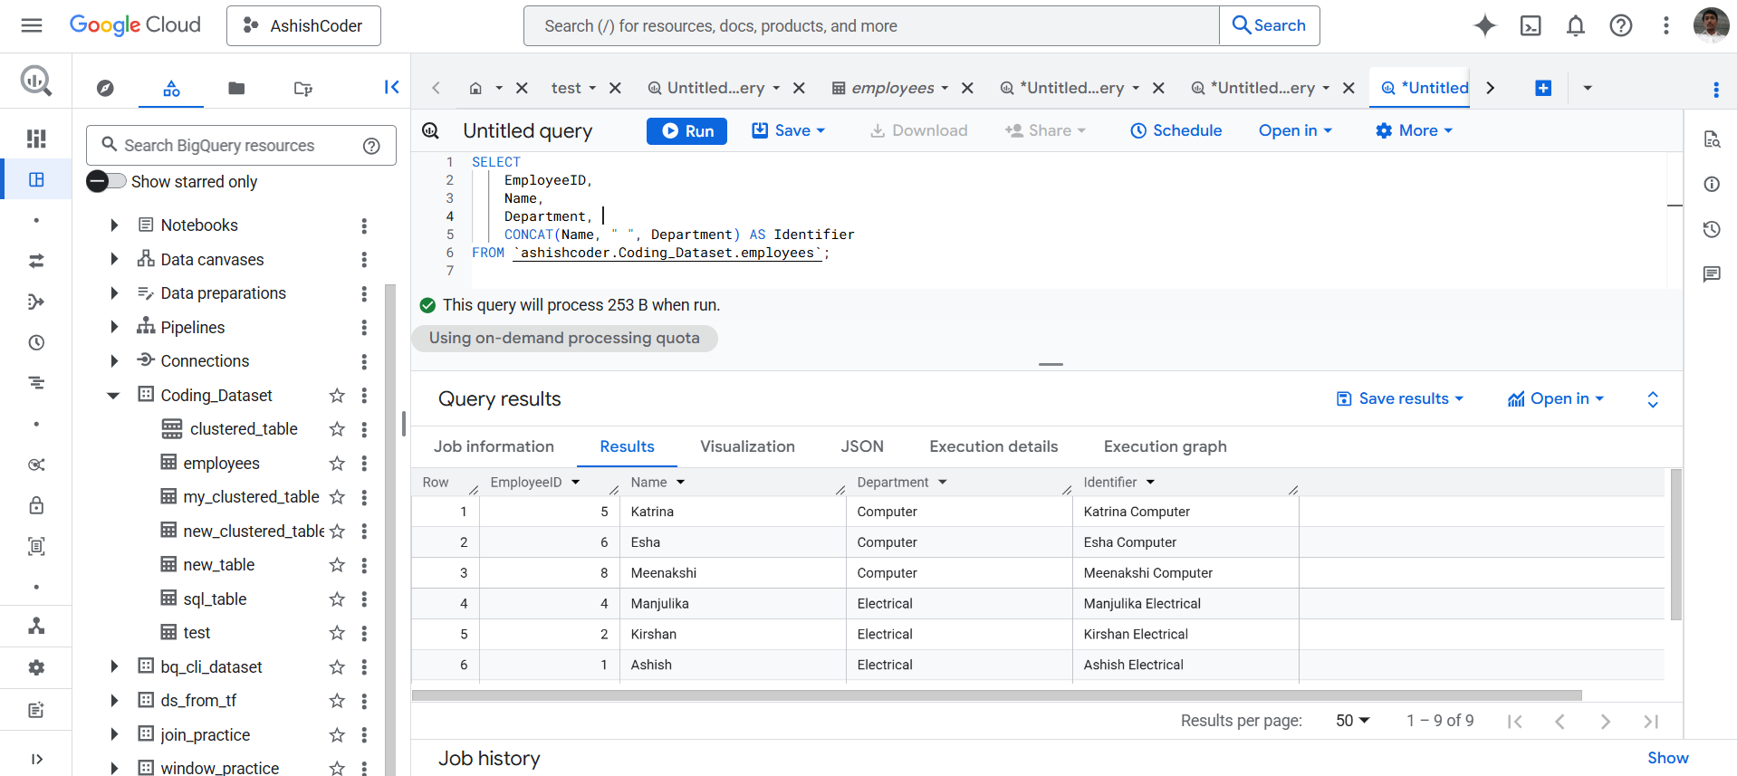Image resolution: width=1737 pixels, height=776 pixels.
Task: Click the help icon in resources search box
Action: pyautogui.click(x=371, y=146)
